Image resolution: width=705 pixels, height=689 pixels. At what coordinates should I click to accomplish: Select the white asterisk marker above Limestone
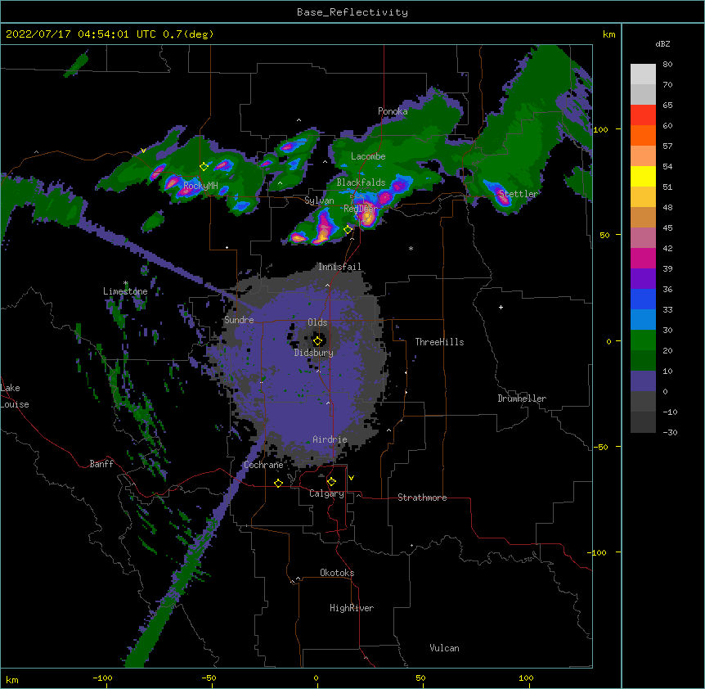125,283
